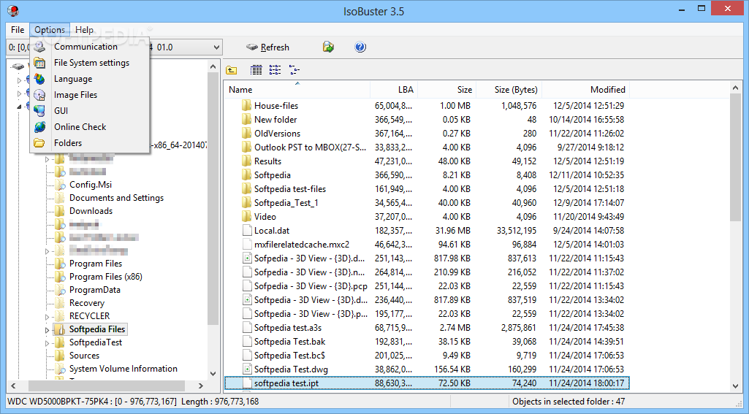Expand the RECYCLER tree node
749x414 pixels.
coord(47,317)
